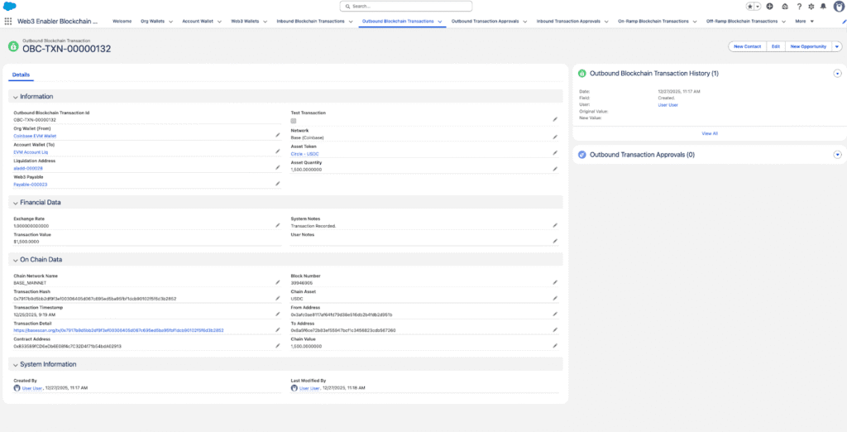Toggle the Test Transaction checkbox

(x=294, y=121)
